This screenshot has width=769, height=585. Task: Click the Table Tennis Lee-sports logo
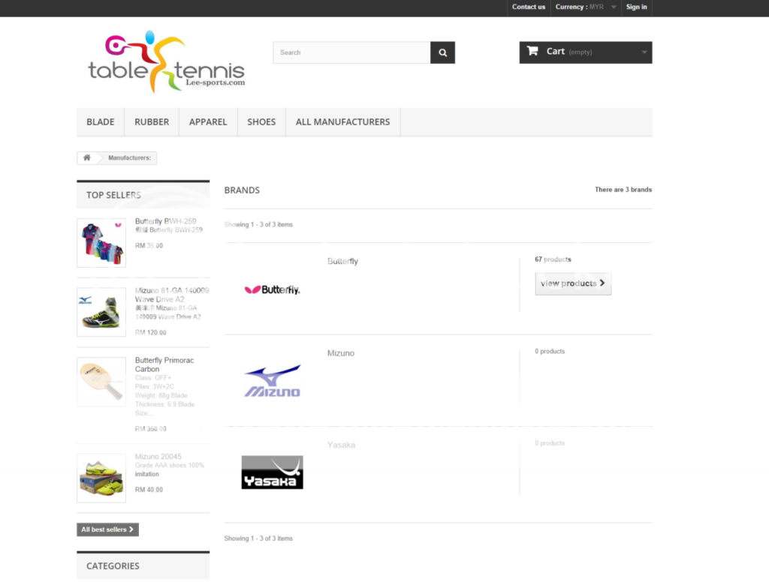(x=167, y=63)
